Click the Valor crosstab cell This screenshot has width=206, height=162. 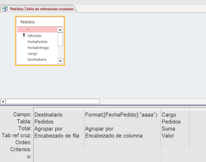click(x=174, y=136)
